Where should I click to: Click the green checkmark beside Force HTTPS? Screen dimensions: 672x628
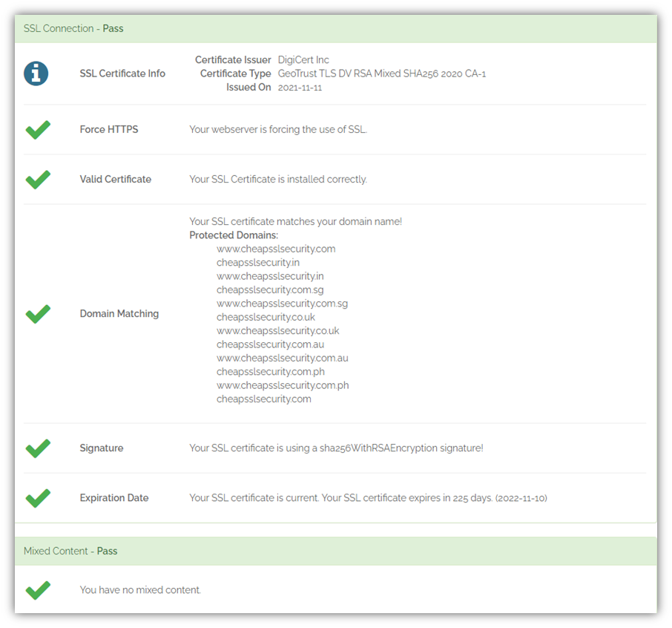(x=38, y=130)
